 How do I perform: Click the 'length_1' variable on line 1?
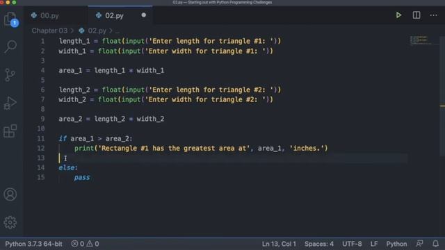coord(74,41)
